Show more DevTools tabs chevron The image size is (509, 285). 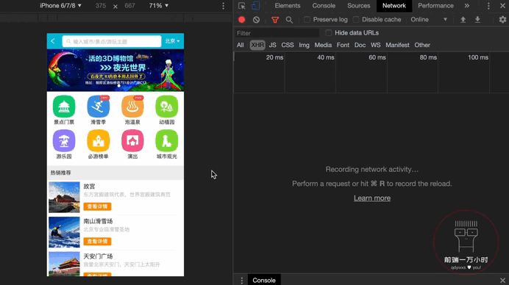466,6
